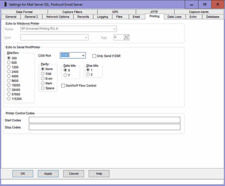Screen dimensions: 225x186
Task: Click the Stop Codes text field
Action: click(104, 127)
